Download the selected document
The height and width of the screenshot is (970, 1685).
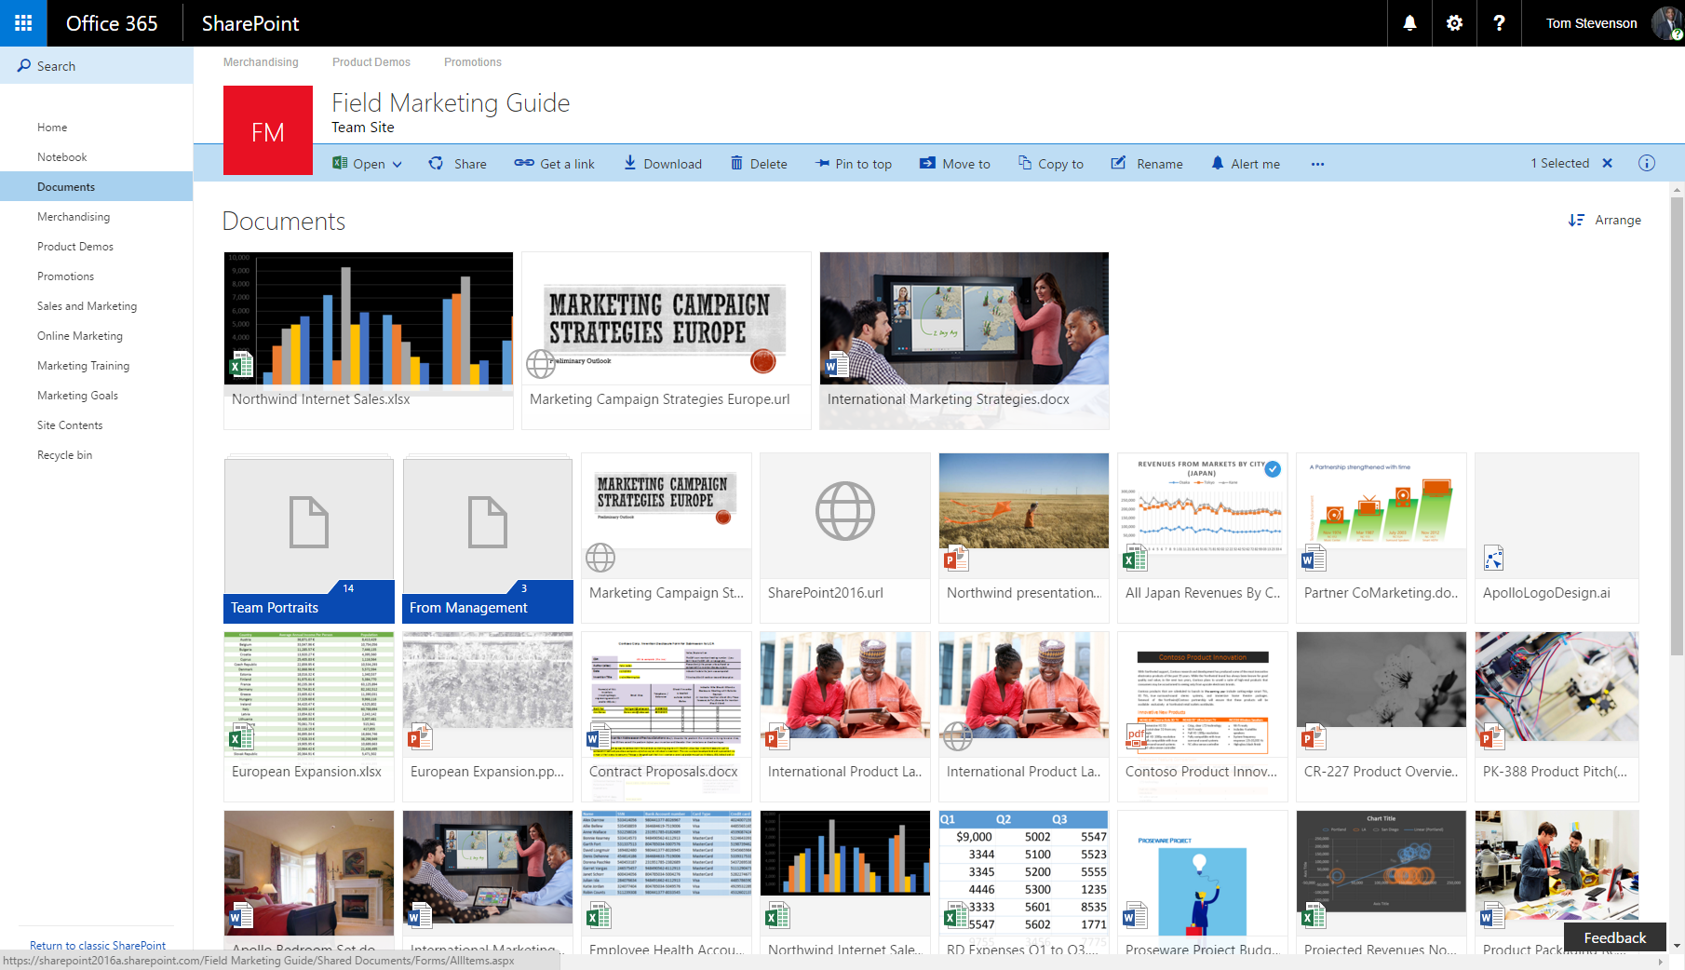point(662,163)
